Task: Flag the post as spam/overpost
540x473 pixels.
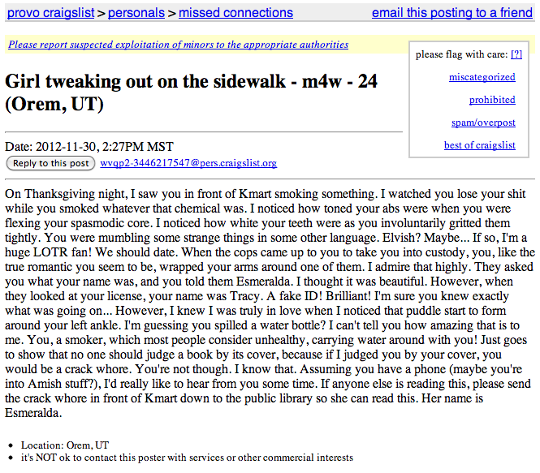Action: [x=483, y=123]
